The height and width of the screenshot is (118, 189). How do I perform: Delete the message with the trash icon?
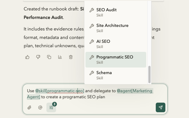click(71, 57)
